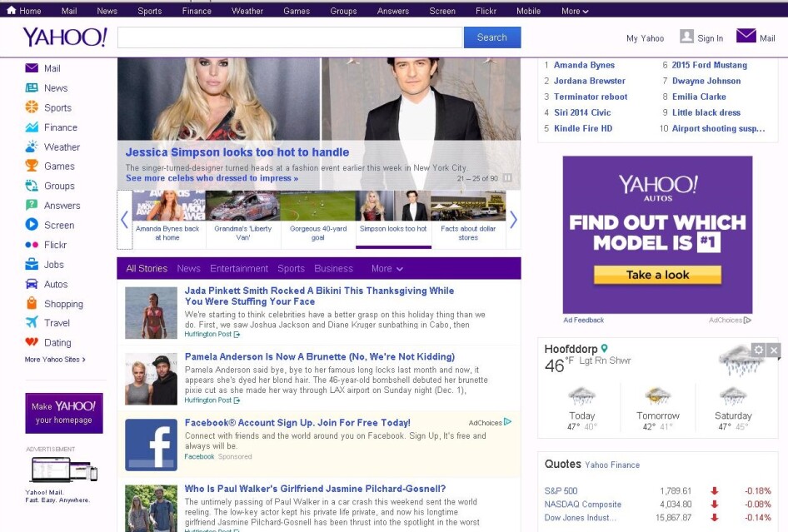Switch to the Entertainment stories tab

[239, 269]
